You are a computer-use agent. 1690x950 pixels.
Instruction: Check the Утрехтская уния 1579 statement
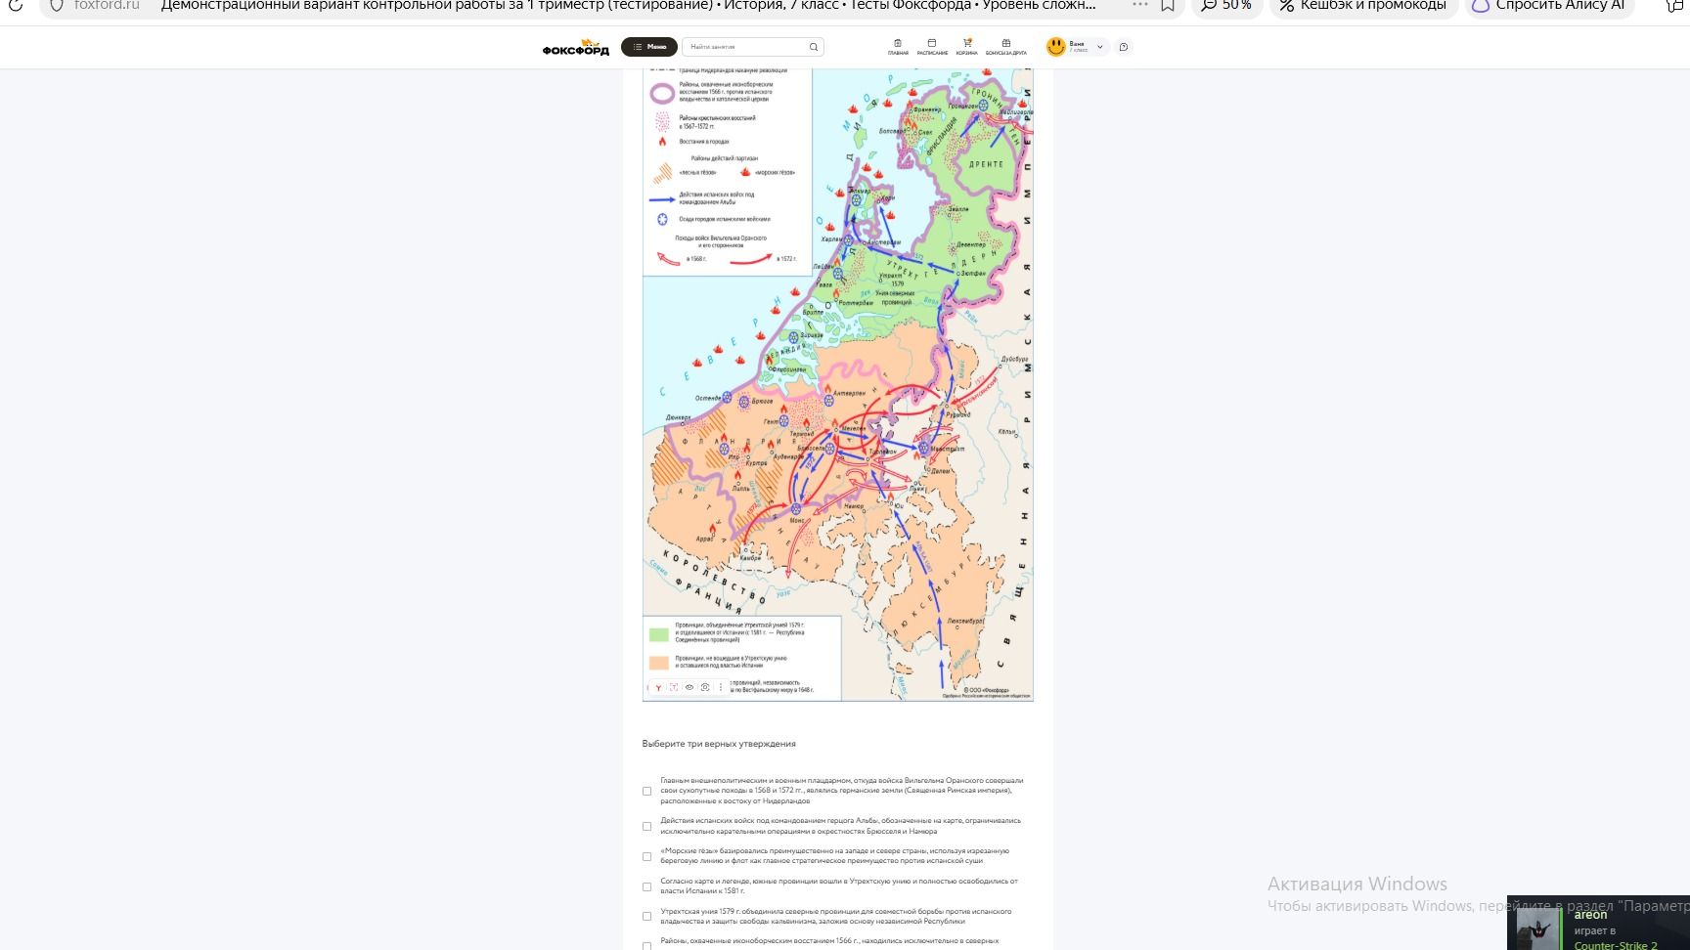[646, 917]
